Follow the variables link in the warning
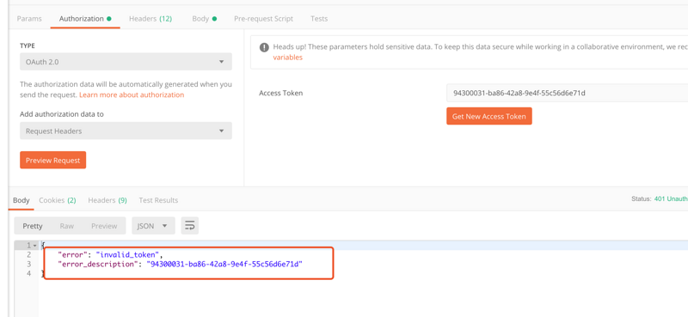The height and width of the screenshot is (317, 688). coord(288,58)
